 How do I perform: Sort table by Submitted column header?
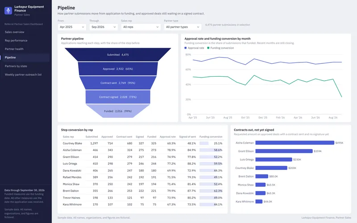pos(91,137)
